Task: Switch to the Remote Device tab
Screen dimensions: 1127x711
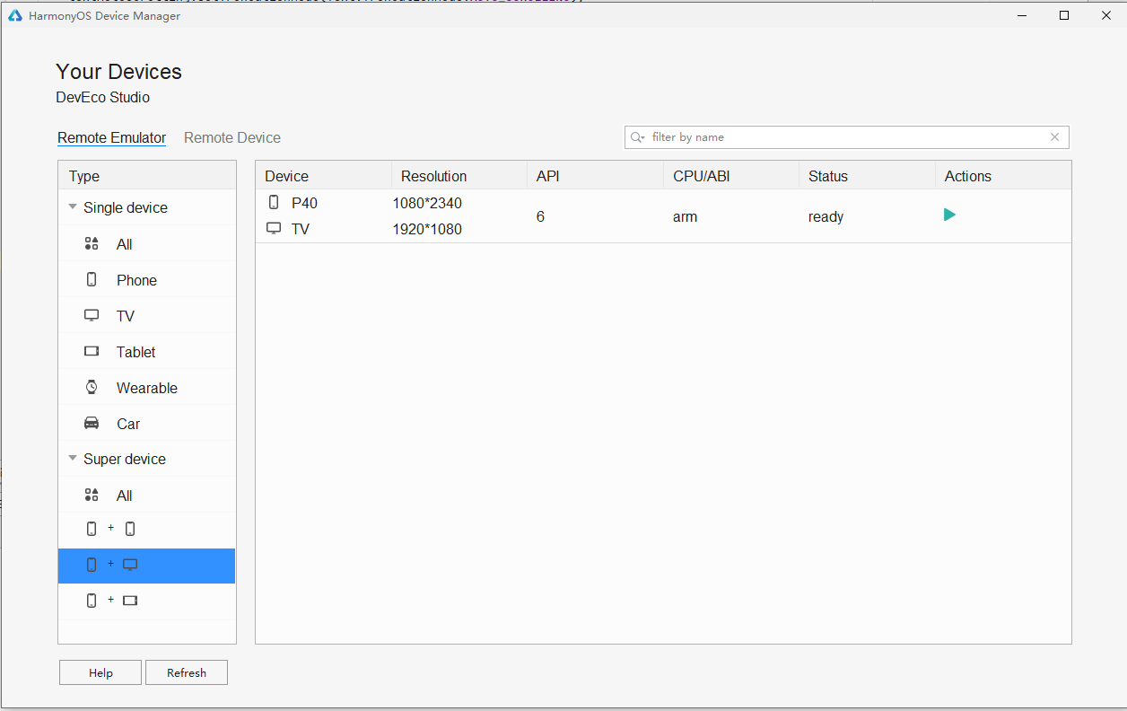Action: click(232, 137)
